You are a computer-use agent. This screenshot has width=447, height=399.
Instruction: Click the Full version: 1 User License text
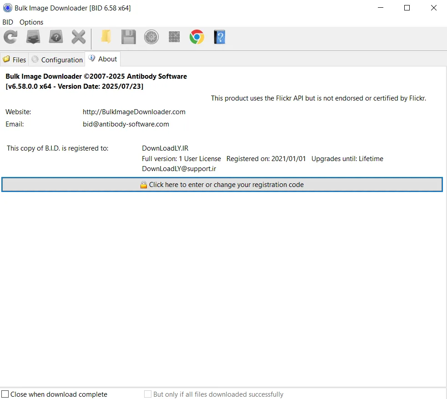tap(181, 159)
